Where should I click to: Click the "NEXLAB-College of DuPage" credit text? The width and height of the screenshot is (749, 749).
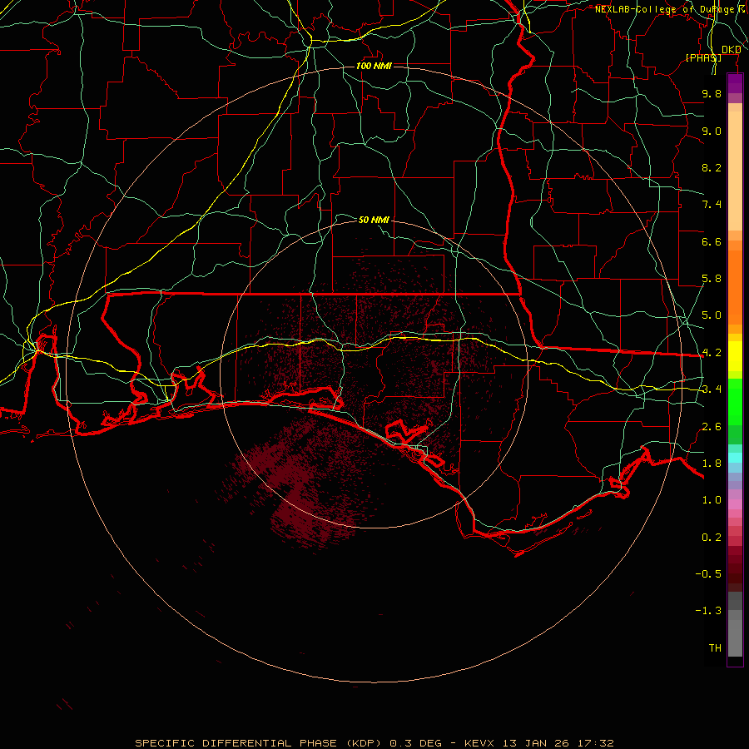(665, 9)
